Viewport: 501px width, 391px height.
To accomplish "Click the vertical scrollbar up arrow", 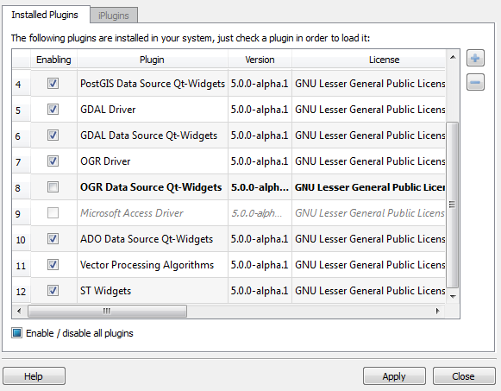I will click(453, 57).
